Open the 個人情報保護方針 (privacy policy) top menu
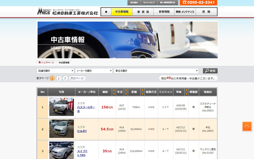 (168, 3)
